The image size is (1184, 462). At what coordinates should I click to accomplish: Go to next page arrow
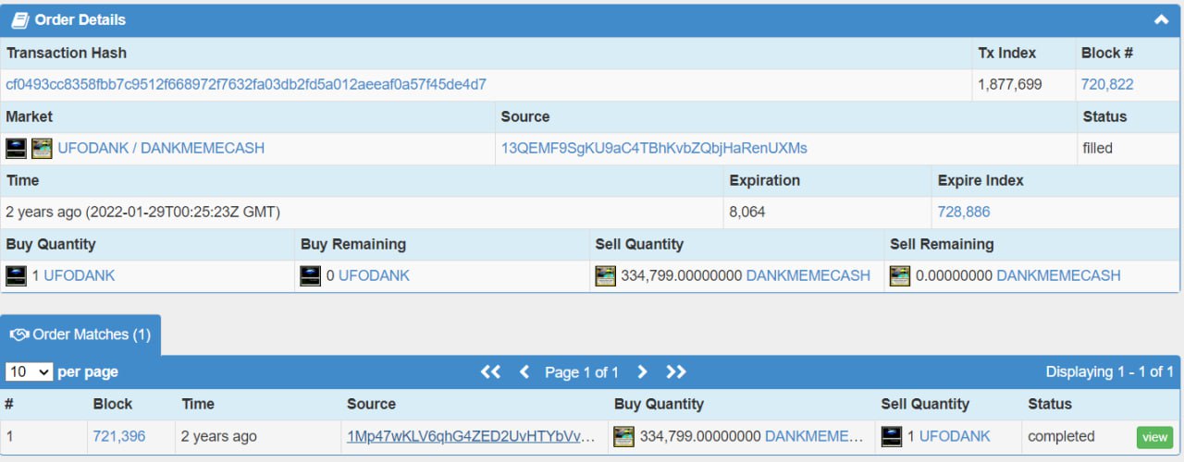click(x=642, y=371)
